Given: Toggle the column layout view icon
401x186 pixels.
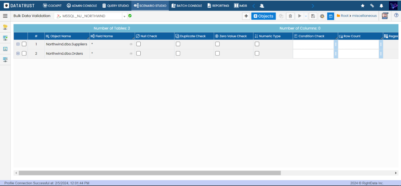Looking at the screenshot, I should tap(331, 16).
